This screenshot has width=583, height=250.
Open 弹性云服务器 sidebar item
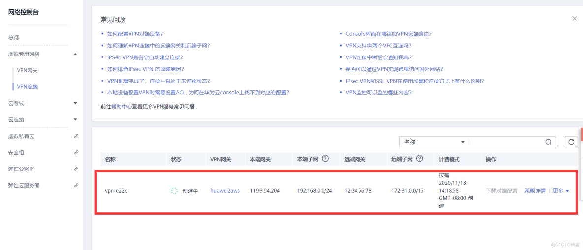24,185
